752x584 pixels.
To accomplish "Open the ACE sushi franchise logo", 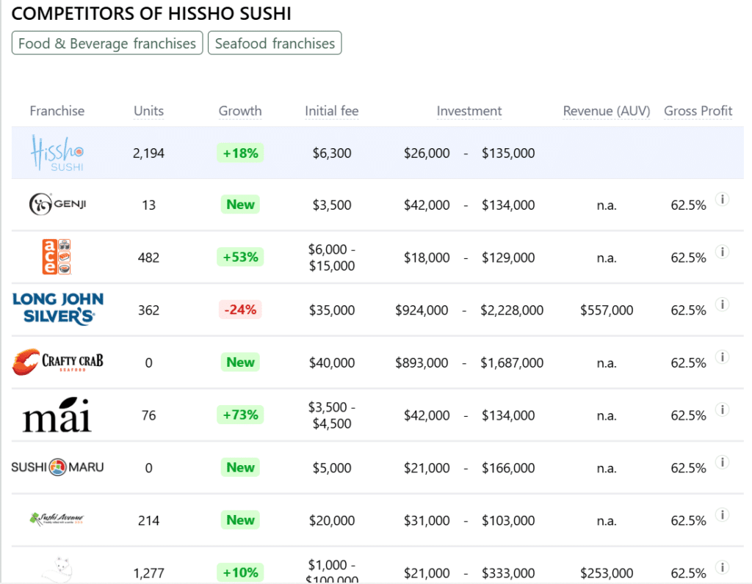I will click(x=57, y=257).
